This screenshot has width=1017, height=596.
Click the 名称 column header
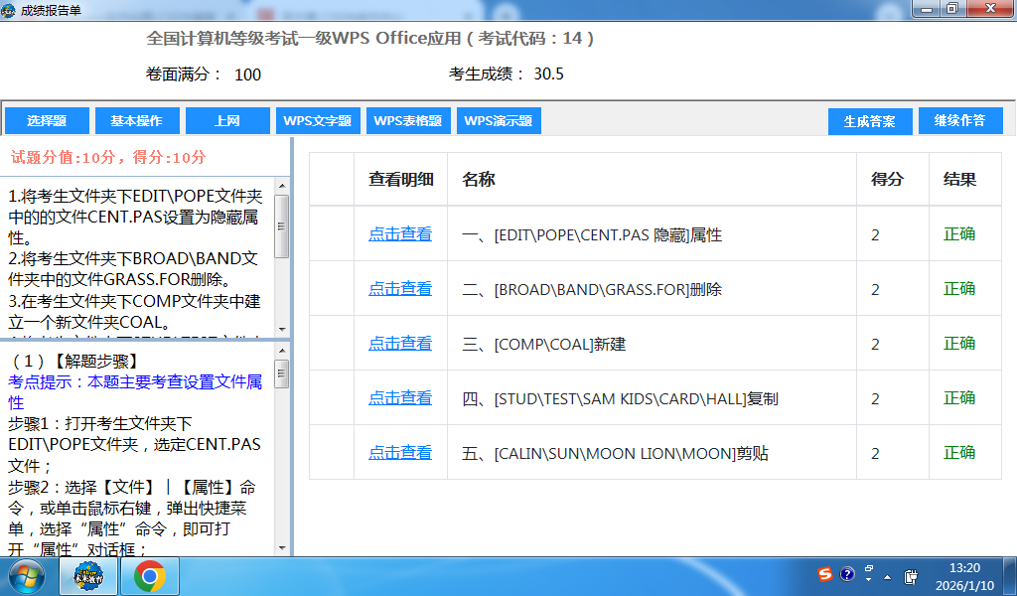click(x=652, y=180)
